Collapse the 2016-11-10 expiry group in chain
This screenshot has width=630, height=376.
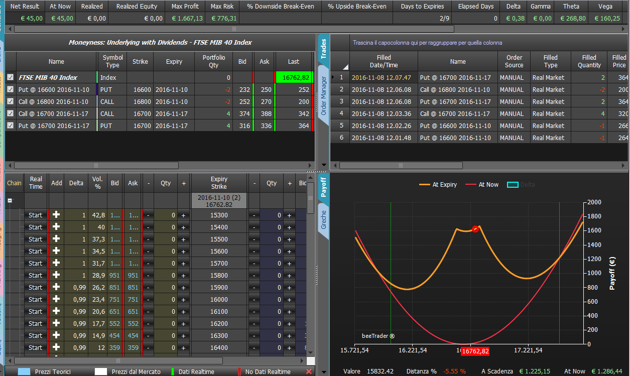[10, 200]
